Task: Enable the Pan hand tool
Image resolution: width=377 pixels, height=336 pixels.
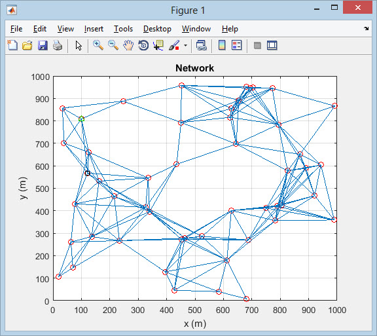Action: (x=128, y=45)
